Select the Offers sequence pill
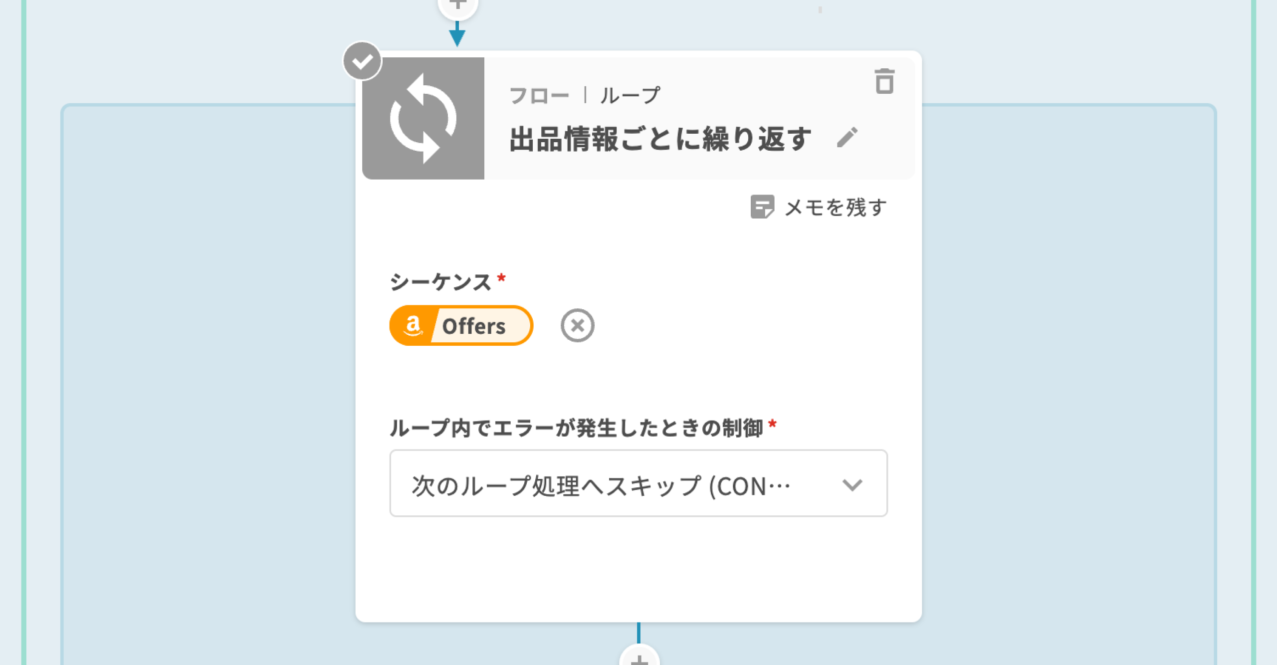The height and width of the screenshot is (665, 1277). pos(473,326)
